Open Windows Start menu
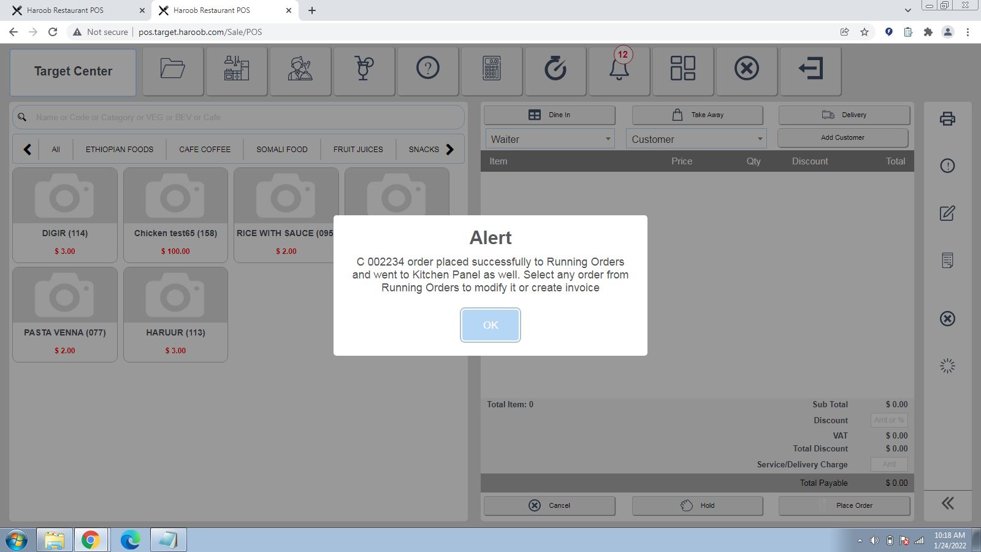 (x=17, y=540)
